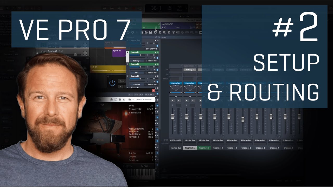Click the speaker icon in VE Pro toolbar

(x=132, y=32)
